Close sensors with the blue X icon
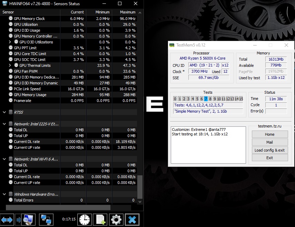The height and width of the screenshot is (227, 295). pos(132,219)
